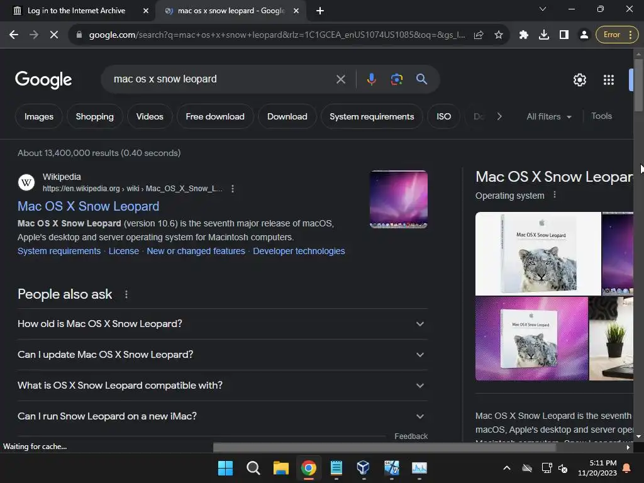
Task: Open the Mac OS X Snow Leopard Wikipedia link
Action: tap(88, 206)
